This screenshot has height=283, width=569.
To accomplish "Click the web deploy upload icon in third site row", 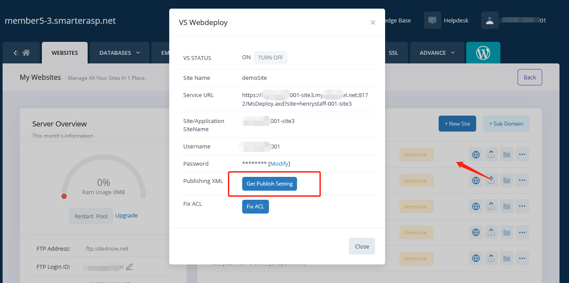I will point(491,206).
